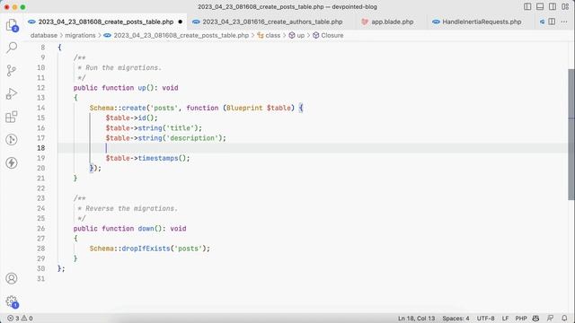Open the Git graph icon in activity bar
Viewport: 575px width, 323px height.
click(x=12, y=140)
